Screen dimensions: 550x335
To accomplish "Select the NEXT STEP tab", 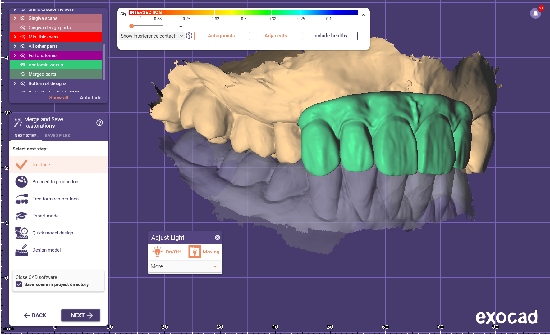I will [x=26, y=136].
